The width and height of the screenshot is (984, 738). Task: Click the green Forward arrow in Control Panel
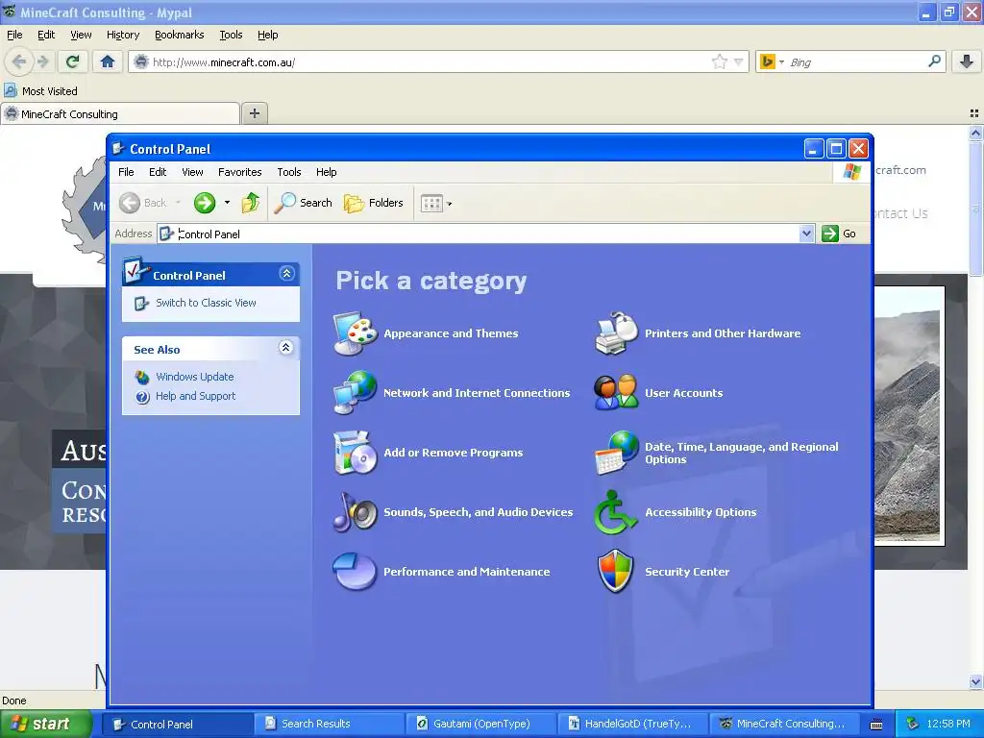(x=205, y=203)
